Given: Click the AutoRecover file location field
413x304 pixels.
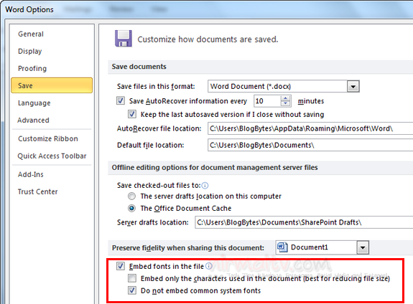Looking at the screenshot, I should pos(310,128).
